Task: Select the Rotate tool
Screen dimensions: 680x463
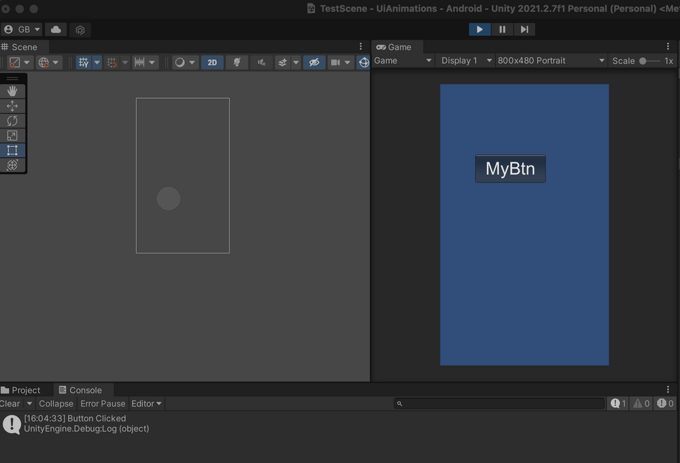Action: 14,120
